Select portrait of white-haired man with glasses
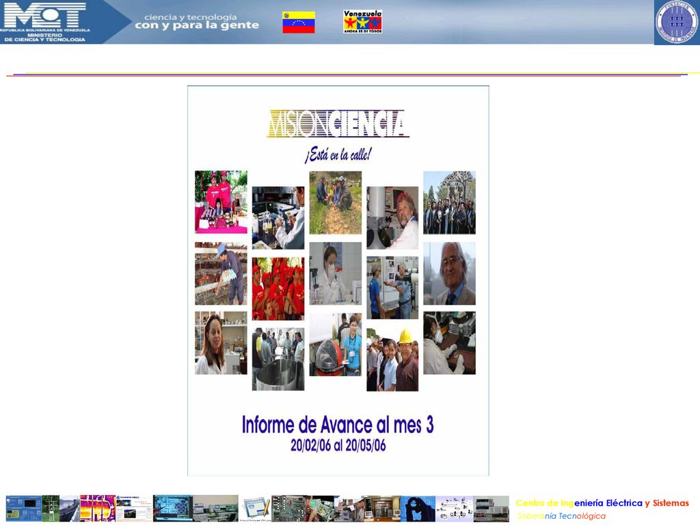This screenshot has height=525, width=700. [x=450, y=273]
